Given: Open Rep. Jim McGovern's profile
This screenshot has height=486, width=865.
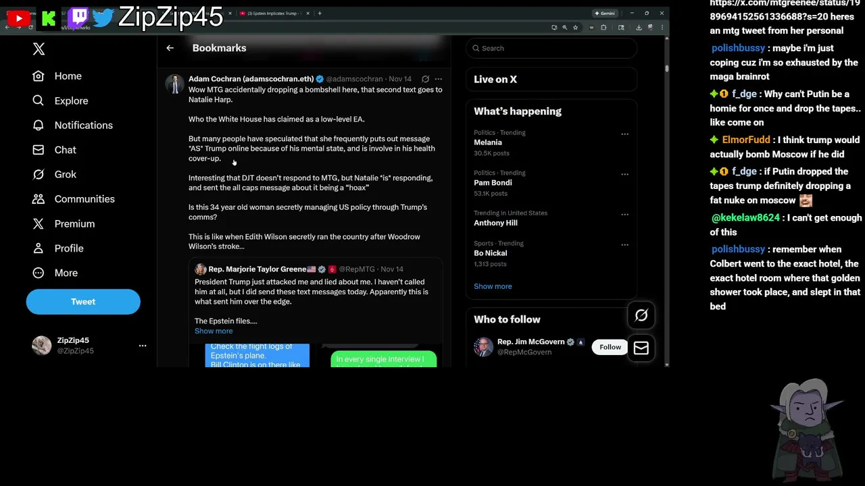Looking at the screenshot, I should (x=530, y=342).
